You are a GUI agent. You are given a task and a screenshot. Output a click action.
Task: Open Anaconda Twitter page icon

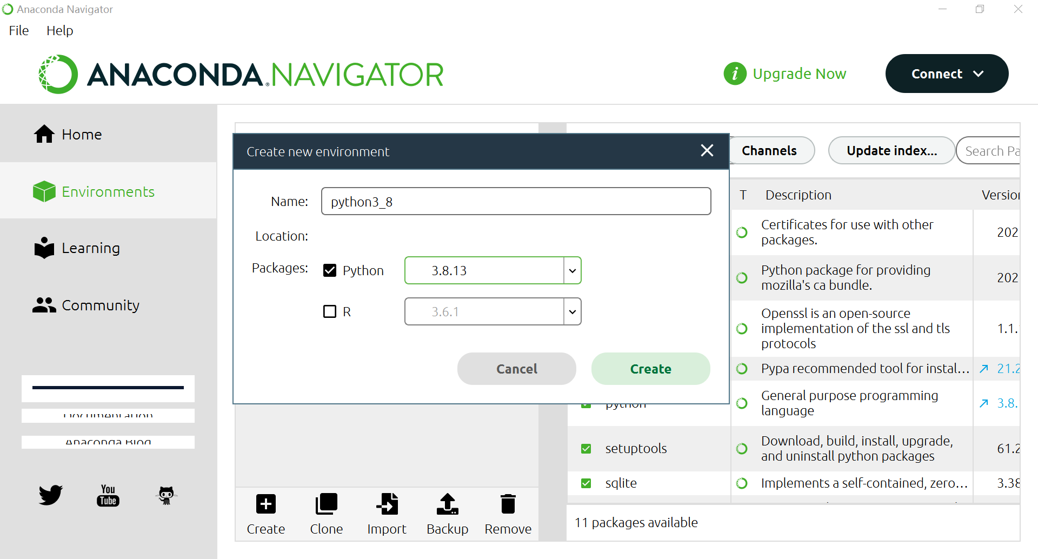point(51,495)
